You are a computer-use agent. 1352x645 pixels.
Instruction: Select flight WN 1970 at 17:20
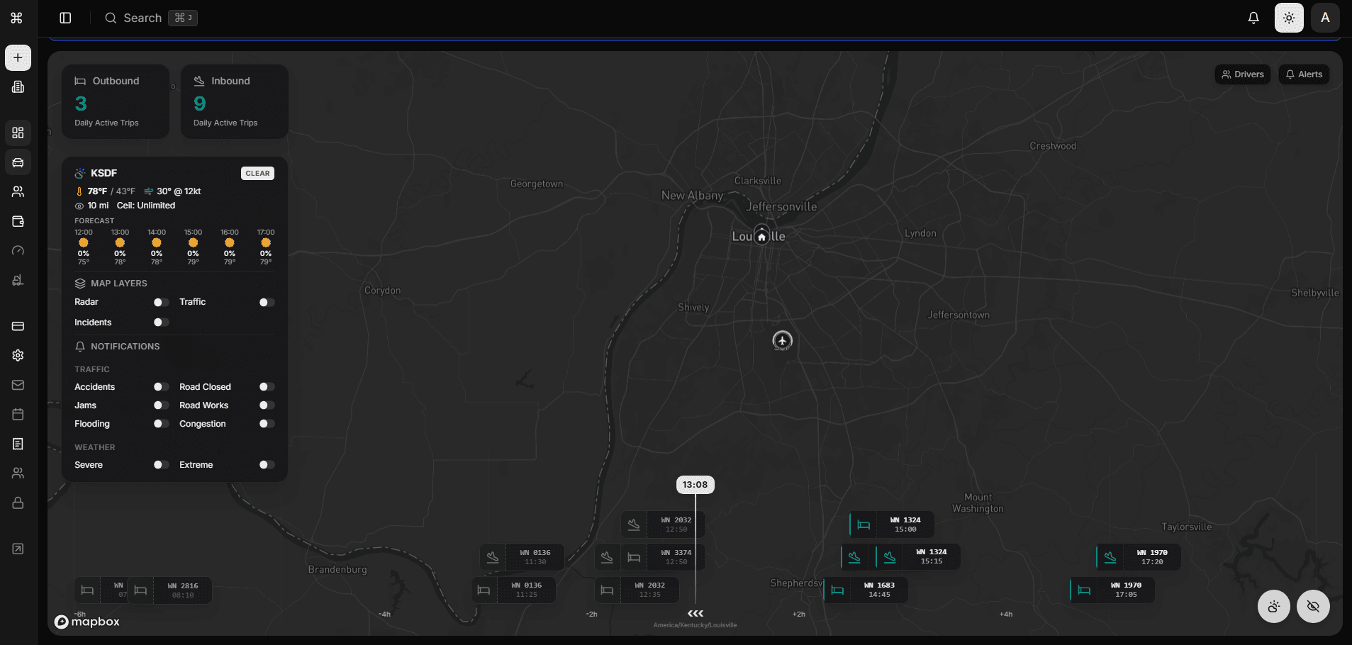pyautogui.click(x=1139, y=557)
